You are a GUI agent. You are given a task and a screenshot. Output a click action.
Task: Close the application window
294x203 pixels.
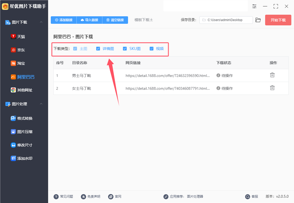click(287, 6)
